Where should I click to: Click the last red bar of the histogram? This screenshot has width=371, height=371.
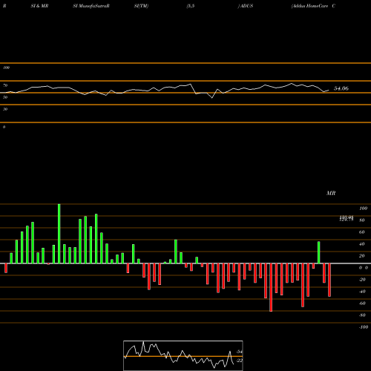(x=329, y=280)
